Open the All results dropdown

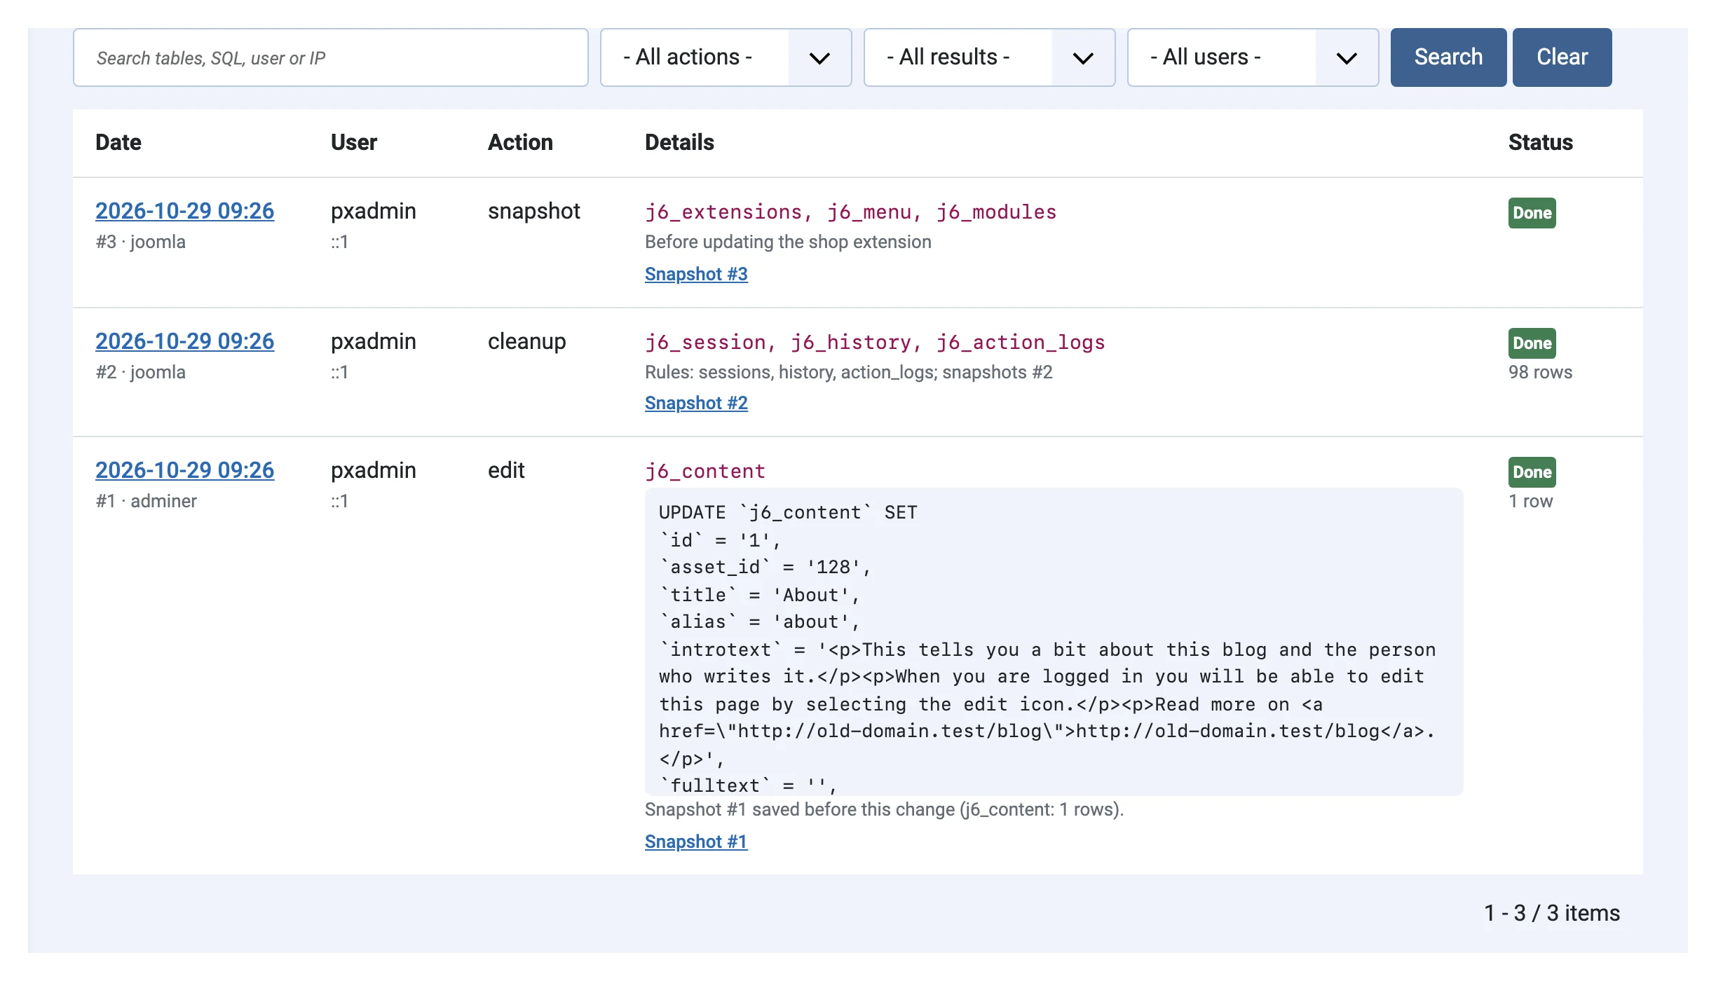coord(989,57)
